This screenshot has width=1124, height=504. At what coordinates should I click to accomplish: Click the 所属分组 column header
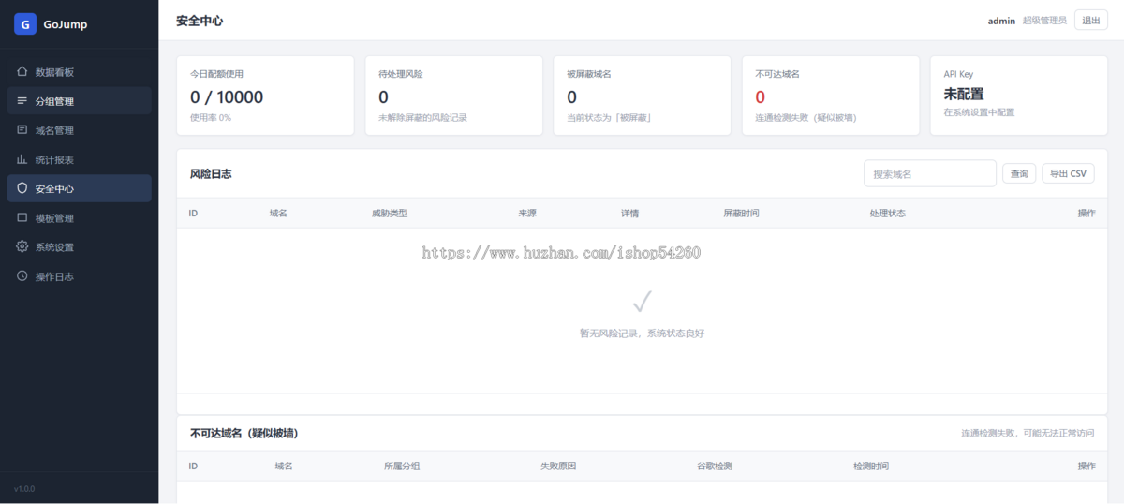[x=402, y=466]
